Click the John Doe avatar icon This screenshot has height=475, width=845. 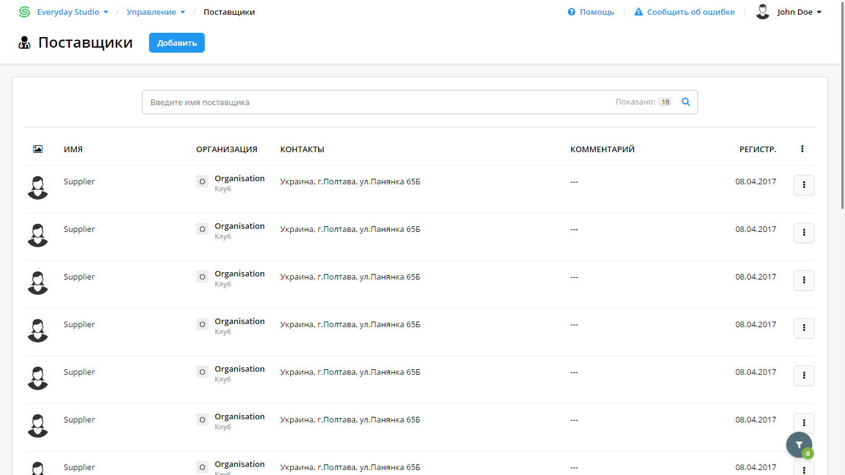[763, 12]
